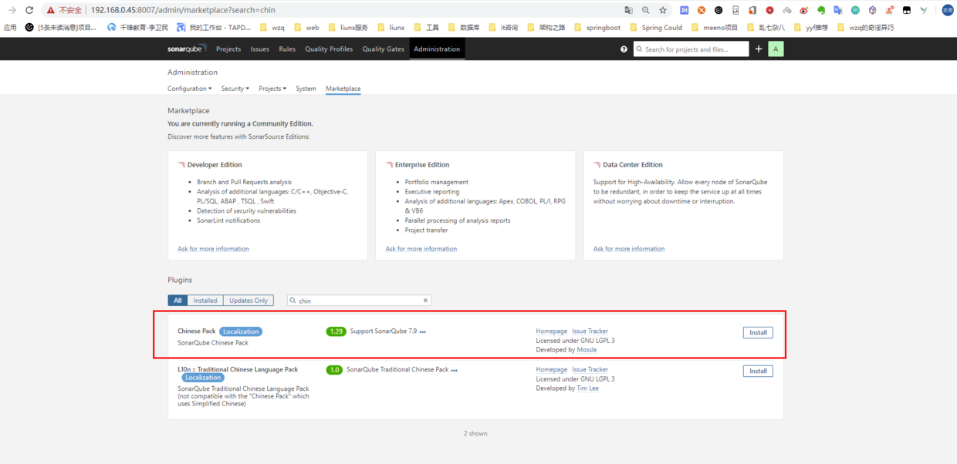The image size is (957, 464).
Task: Open the SonarQube help question-mark icon
Action: coord(624,49)
